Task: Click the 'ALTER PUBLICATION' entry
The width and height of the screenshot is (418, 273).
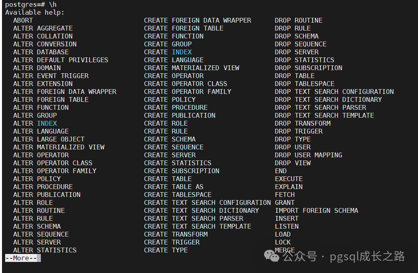Action: 47,195
